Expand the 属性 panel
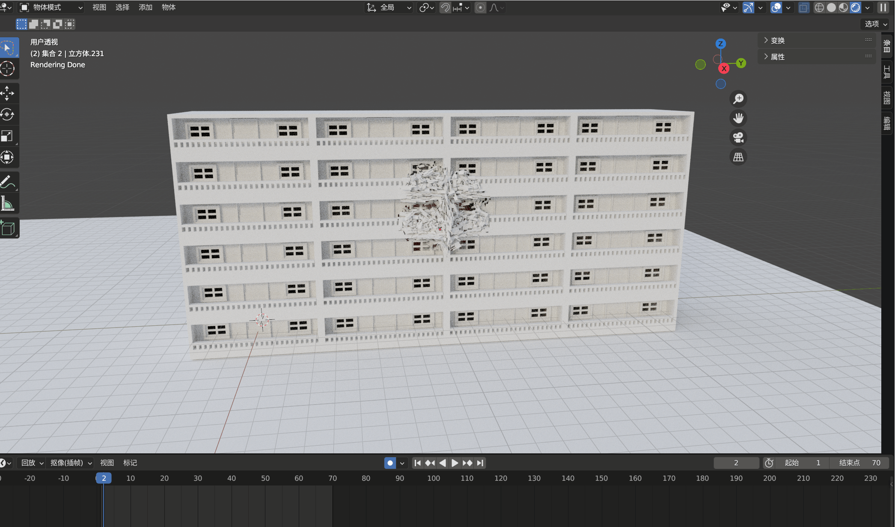 777,57
